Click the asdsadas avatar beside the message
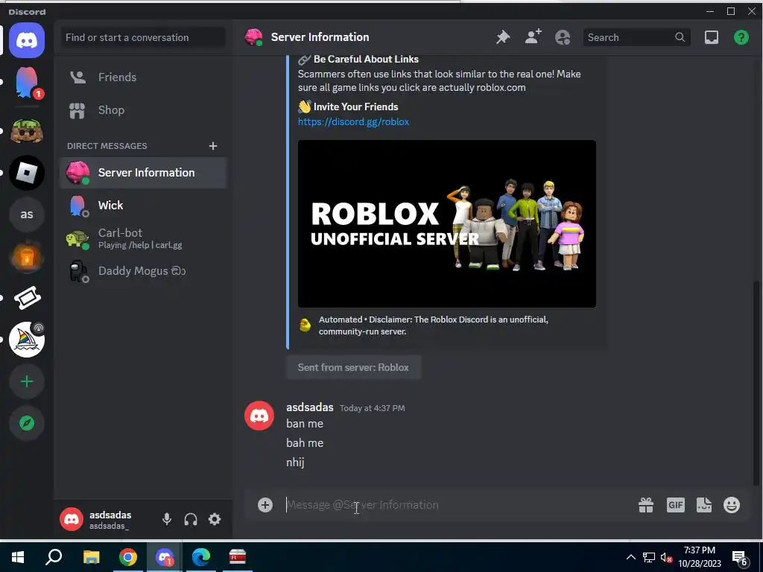 259,416
